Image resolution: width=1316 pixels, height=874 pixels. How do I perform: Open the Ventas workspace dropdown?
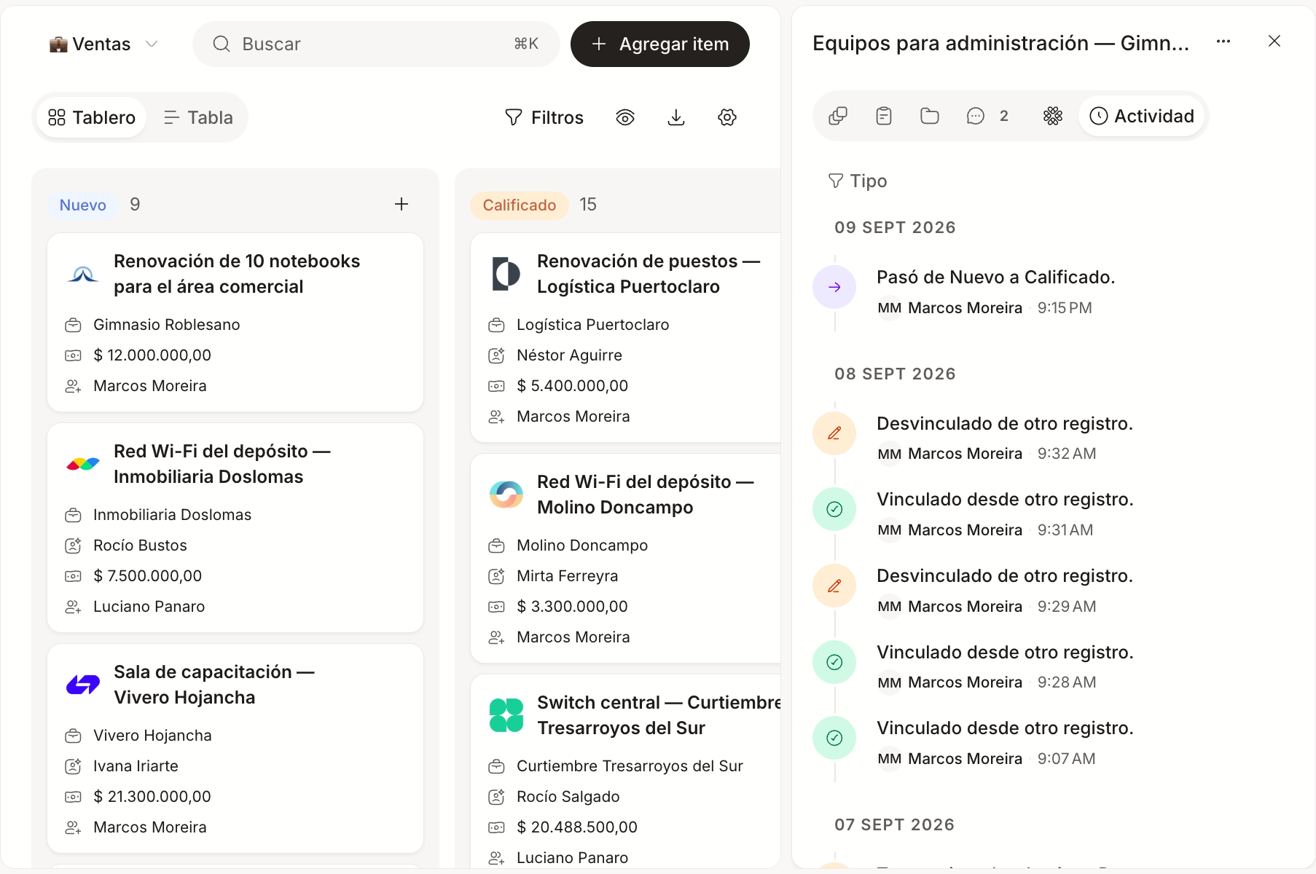coord(103,44)
